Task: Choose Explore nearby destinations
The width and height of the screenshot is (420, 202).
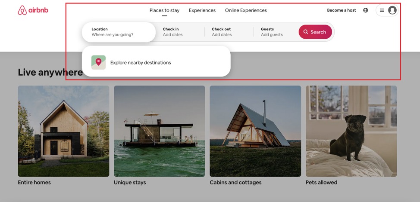Action: click(141, 63)
